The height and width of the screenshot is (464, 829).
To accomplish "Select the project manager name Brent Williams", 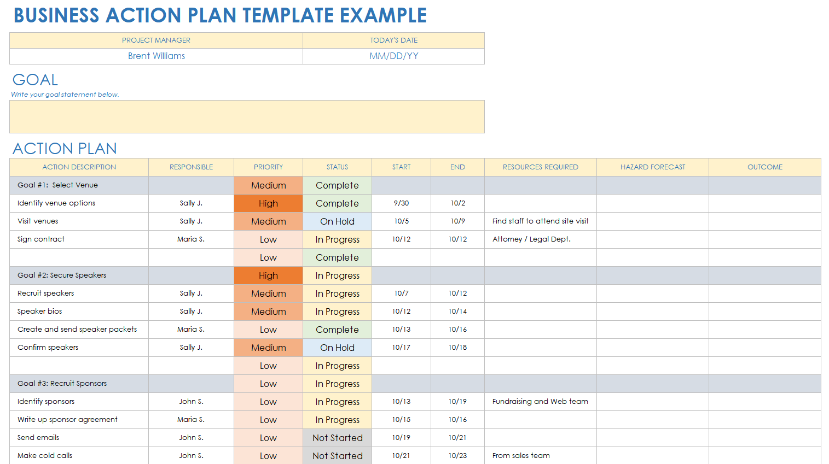I will 156,56.
